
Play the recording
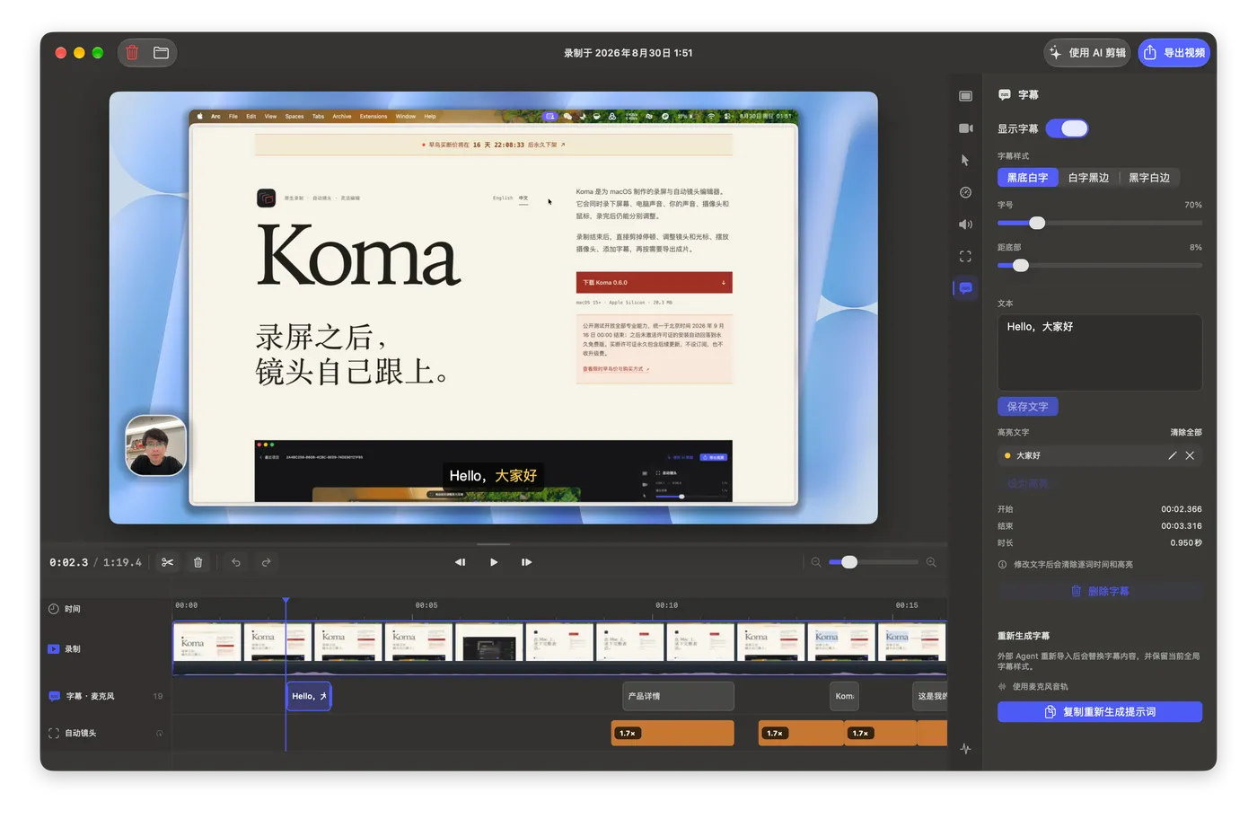(494, 562)
